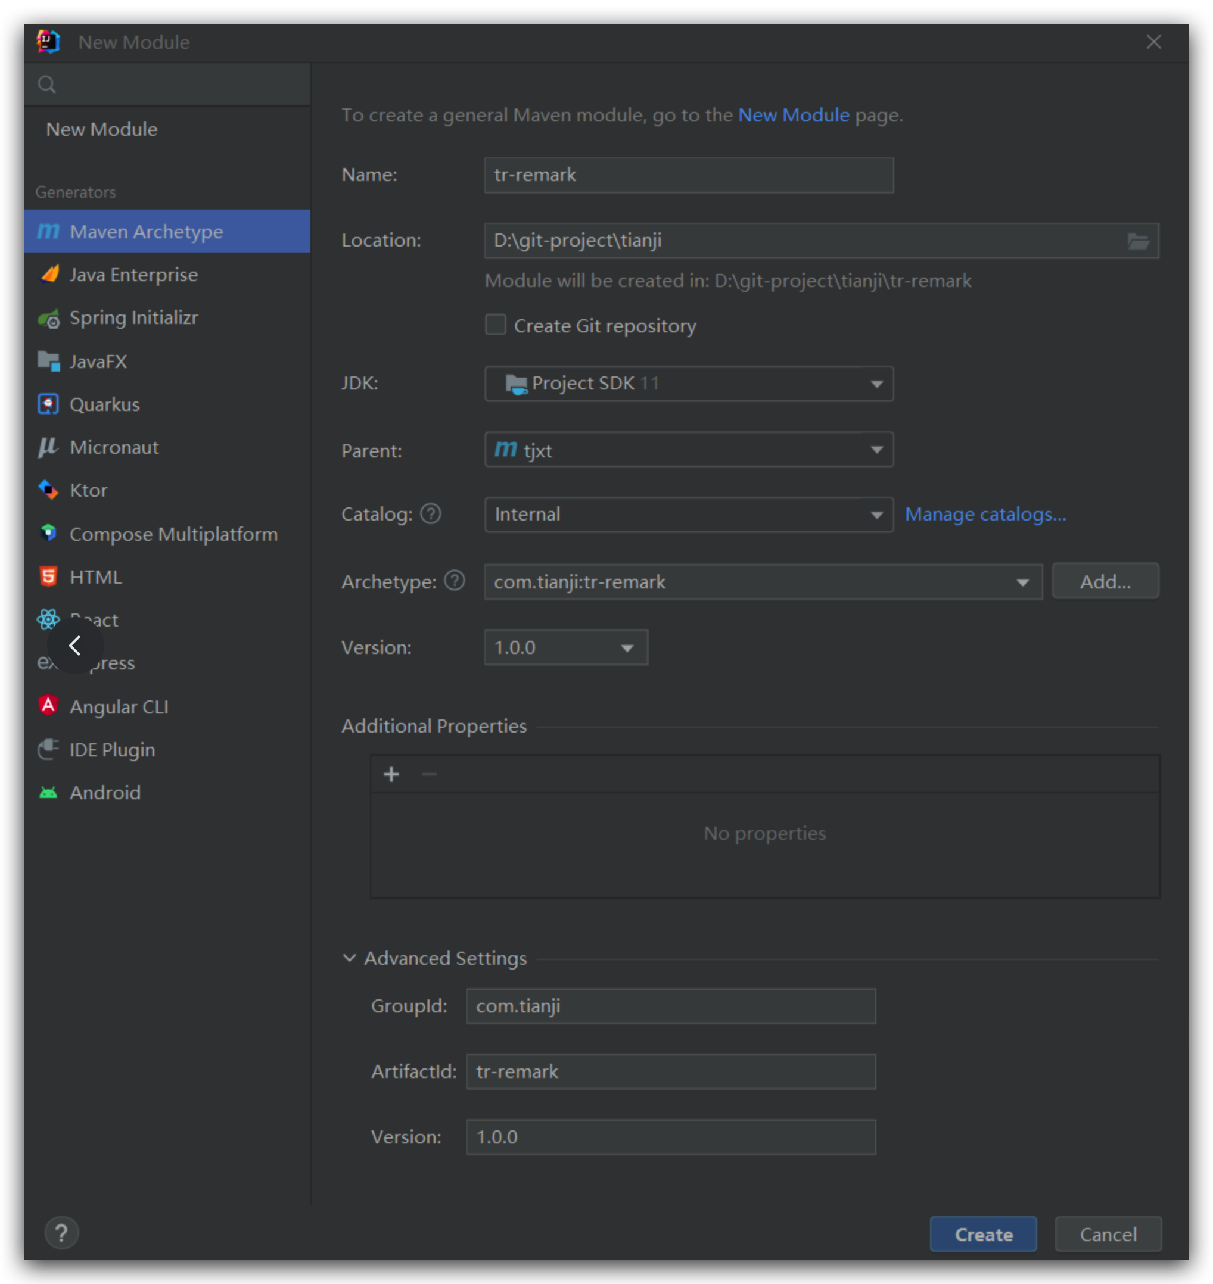Open Archetype help question mark
This screenshot has height=1284, width=1213.
[x=455, y=581]
